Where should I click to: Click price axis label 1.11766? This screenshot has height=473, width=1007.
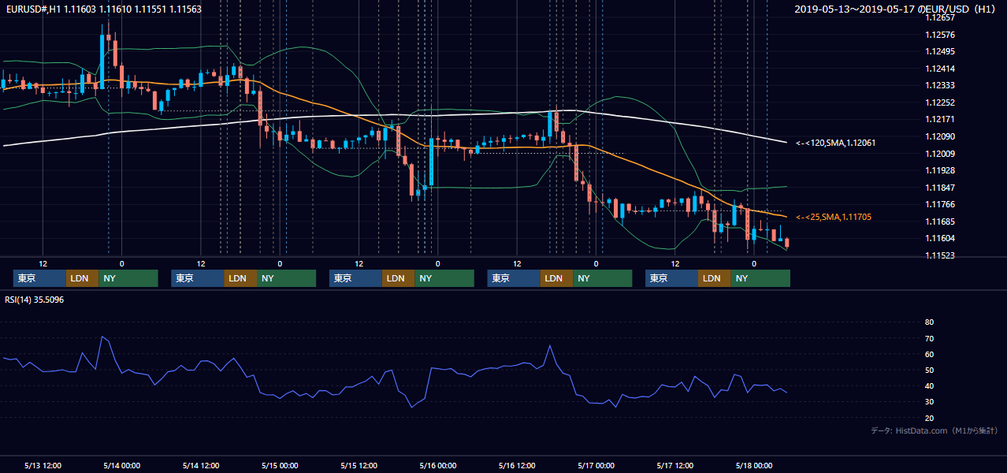[x=939, y=204]
